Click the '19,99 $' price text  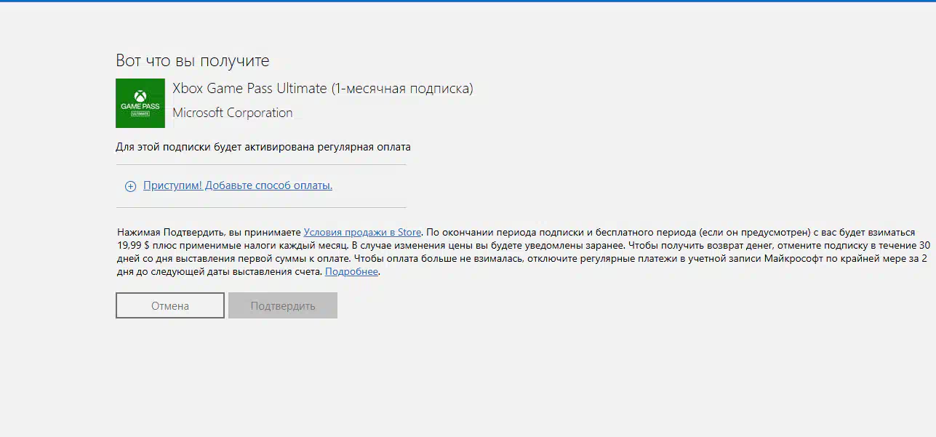(132, 245)
